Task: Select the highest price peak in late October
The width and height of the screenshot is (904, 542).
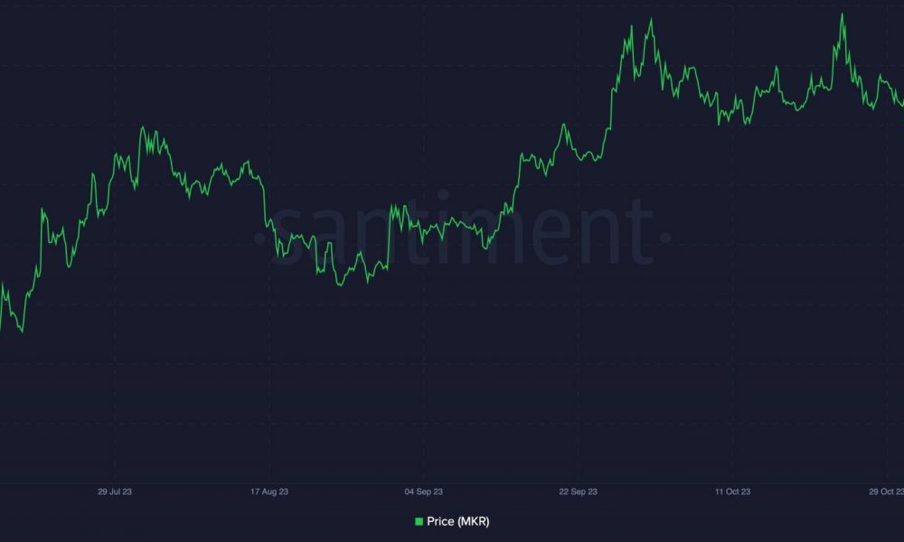Action: pyautogui.click(x=842, y=15)
